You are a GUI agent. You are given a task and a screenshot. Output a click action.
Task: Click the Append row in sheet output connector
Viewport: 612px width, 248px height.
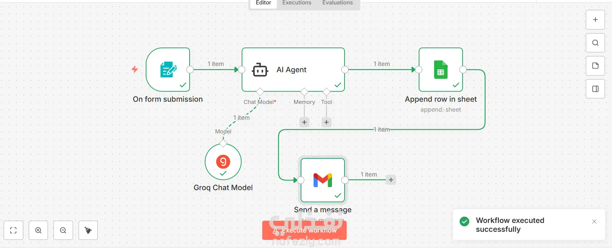click(463, 70)
